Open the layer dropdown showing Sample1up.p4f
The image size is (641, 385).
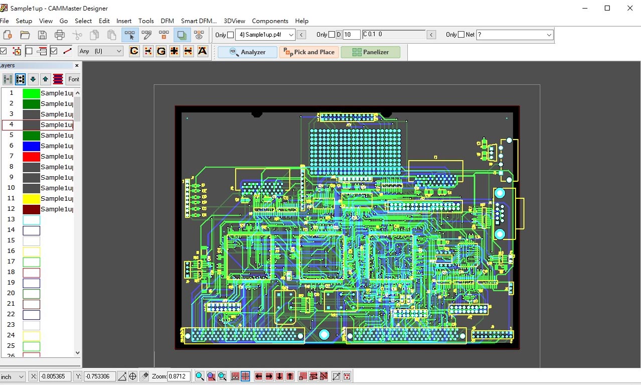pyautogui.click(x=265, y=35)
